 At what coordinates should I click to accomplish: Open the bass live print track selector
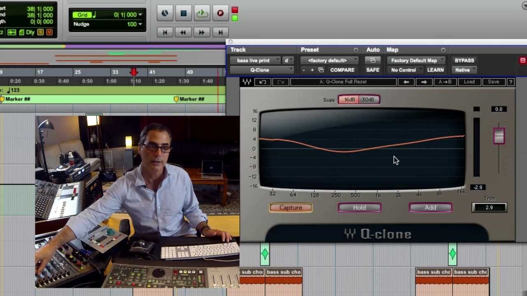click(x=256, y=60)
